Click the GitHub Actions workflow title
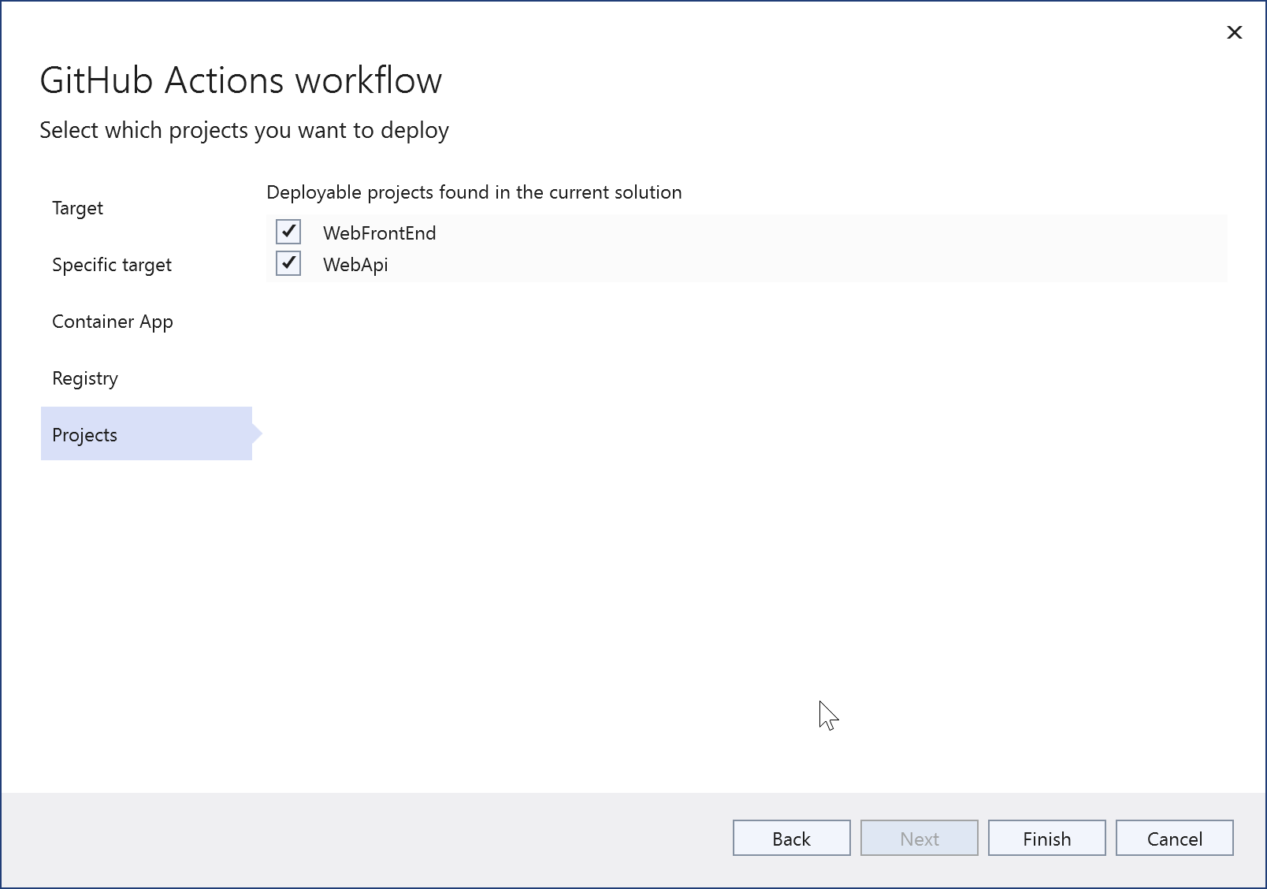The width and height of the screenshot is (1267, 889). tap(241, 79)
